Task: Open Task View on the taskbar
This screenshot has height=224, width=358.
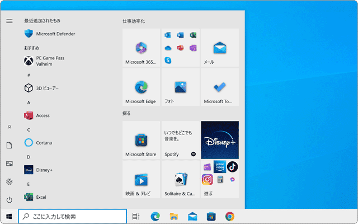Action: point(136,216)
